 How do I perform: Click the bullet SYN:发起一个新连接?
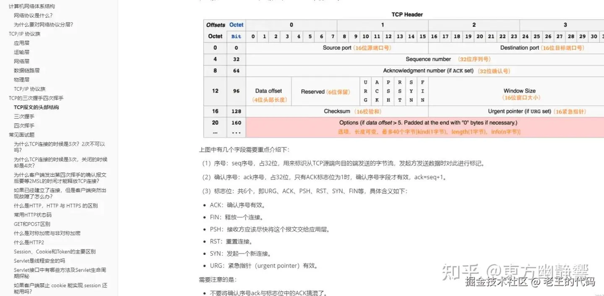pos(240,254)
